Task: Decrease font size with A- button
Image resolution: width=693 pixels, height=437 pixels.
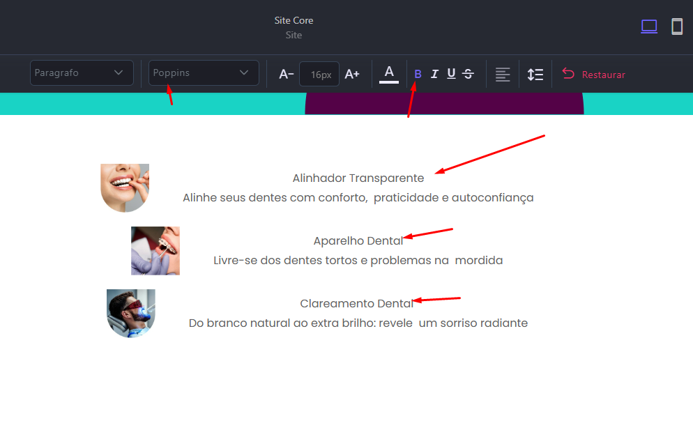Action: pyautogui.click(x=286, y=74)
